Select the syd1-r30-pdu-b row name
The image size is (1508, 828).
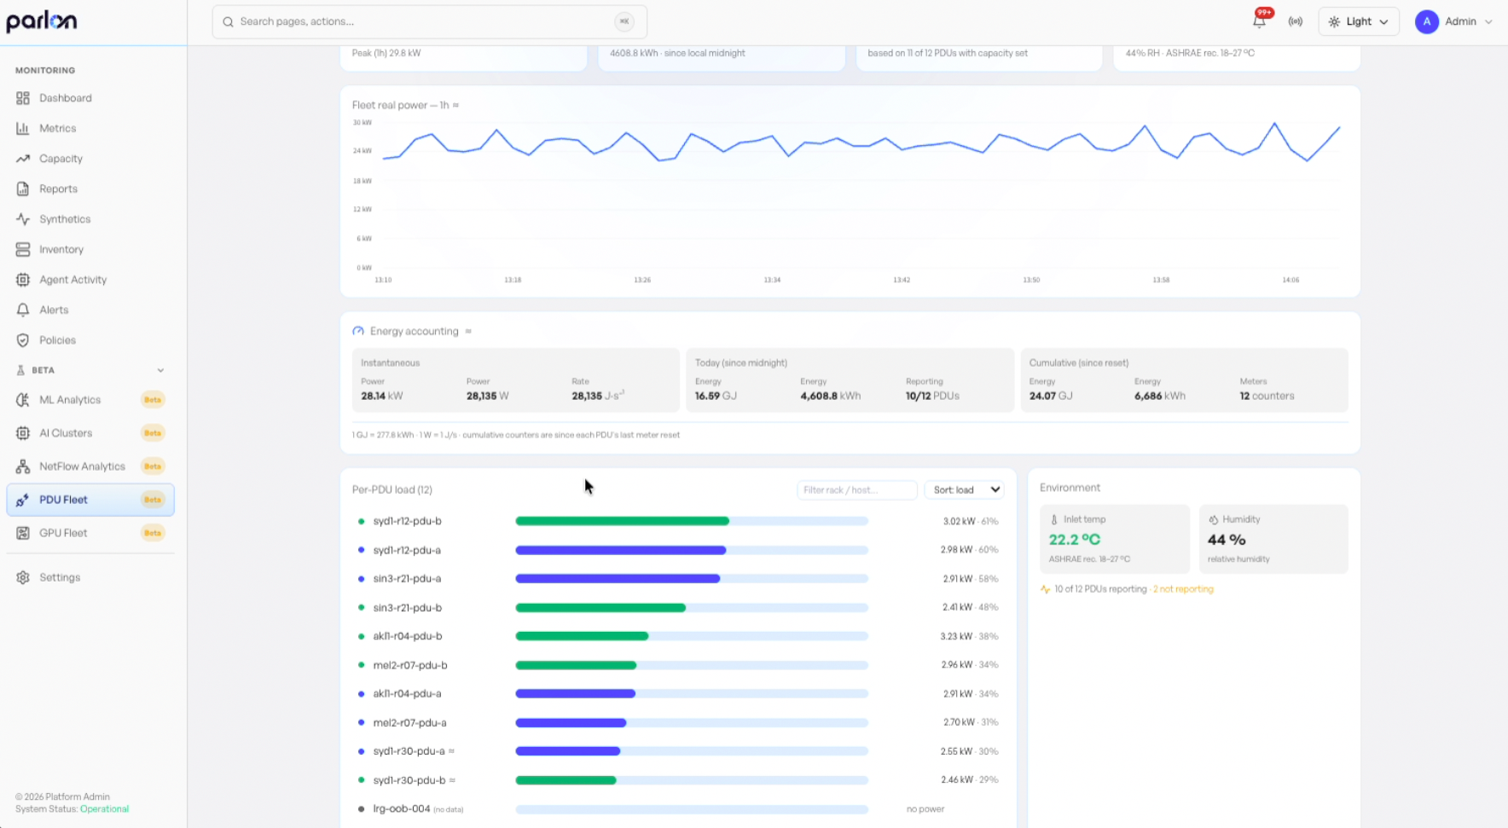tap(409, 780)
